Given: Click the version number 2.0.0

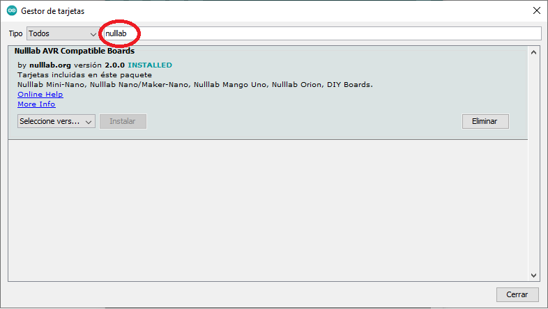Looking at the screenshot, I should (114, 65).
